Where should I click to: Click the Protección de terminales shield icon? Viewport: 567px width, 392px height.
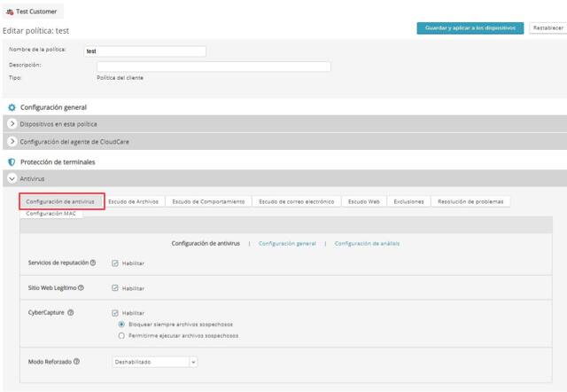coord(12,162)
